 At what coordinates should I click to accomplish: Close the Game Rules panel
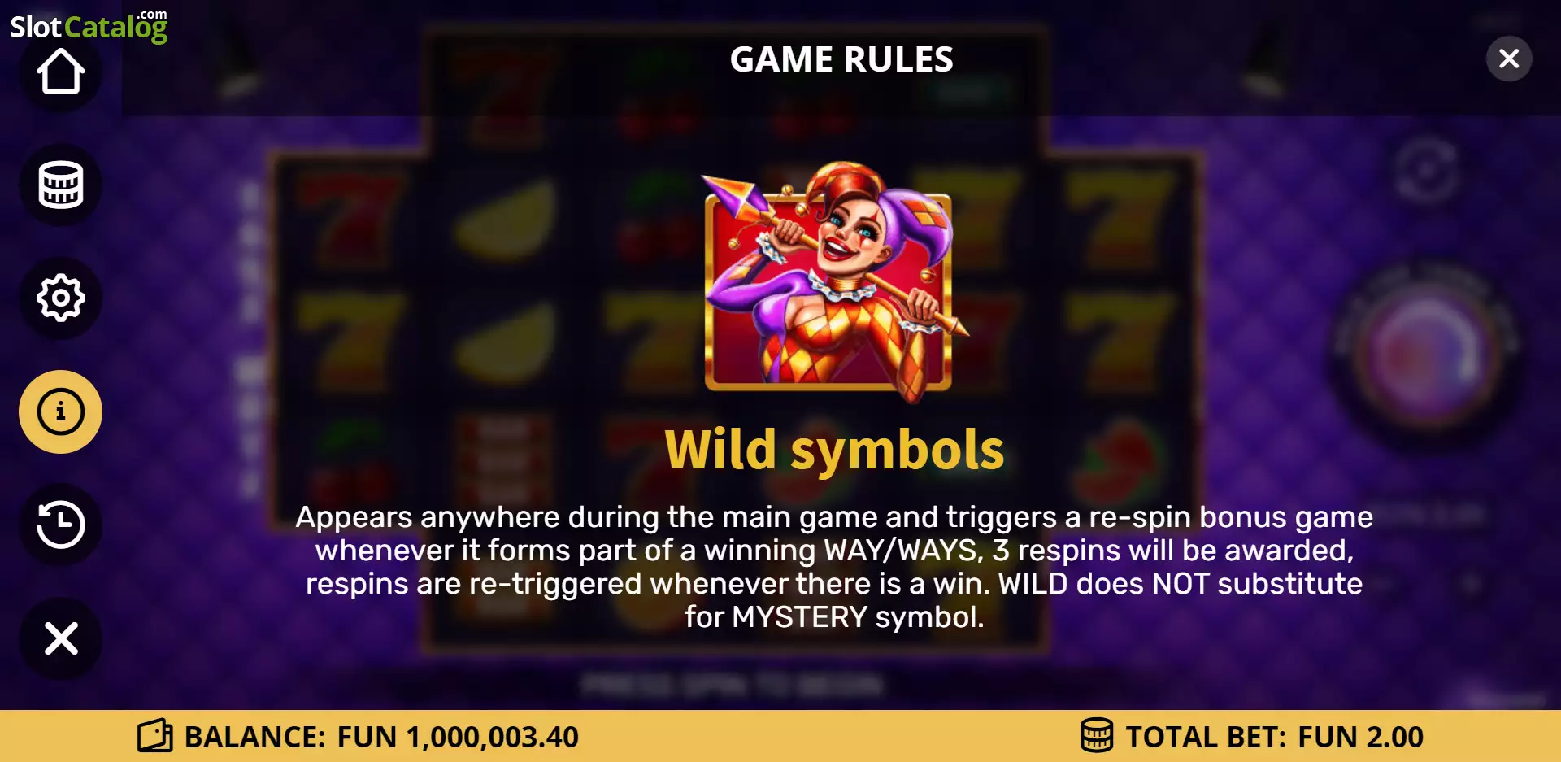(1509, 59)
